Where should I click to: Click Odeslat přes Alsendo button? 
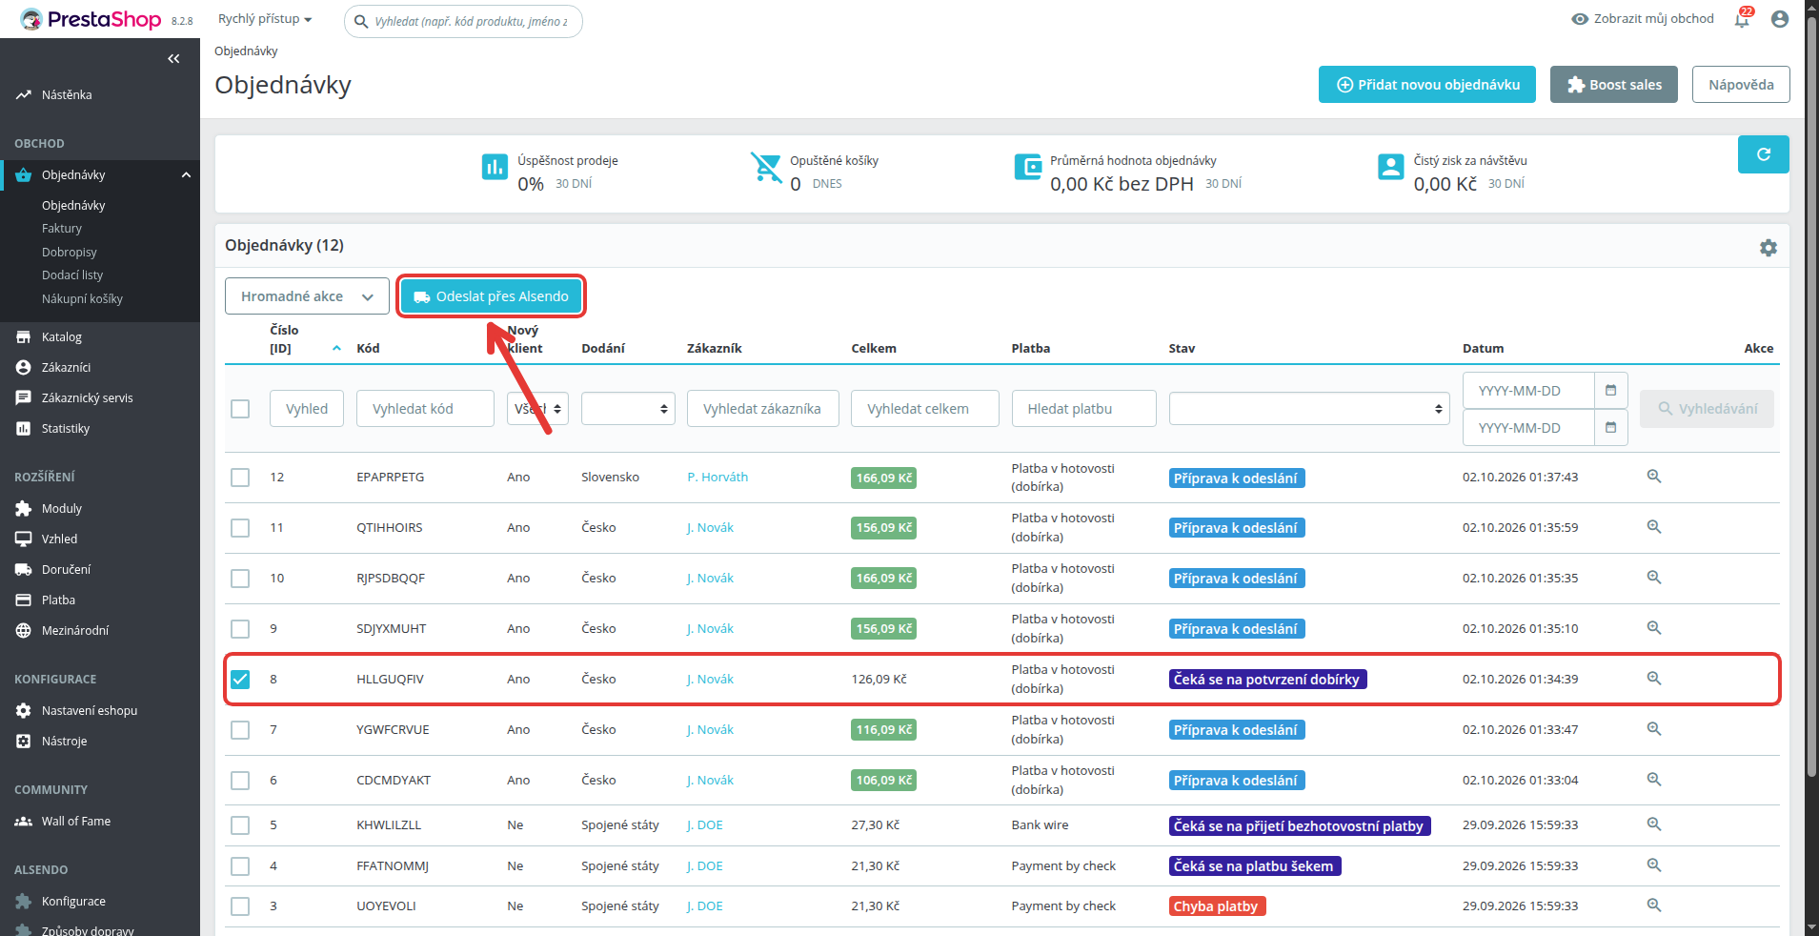pyautogui.click(x=491, y=296)
